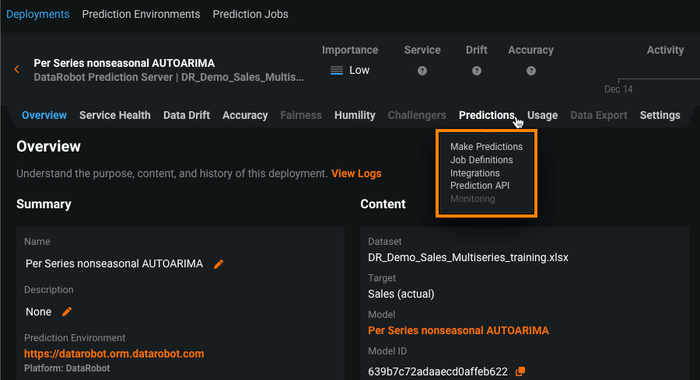Expand the Predictions tab dropdown
The width and height of the screenshot is (700, 380).
(x=486, y=115)
